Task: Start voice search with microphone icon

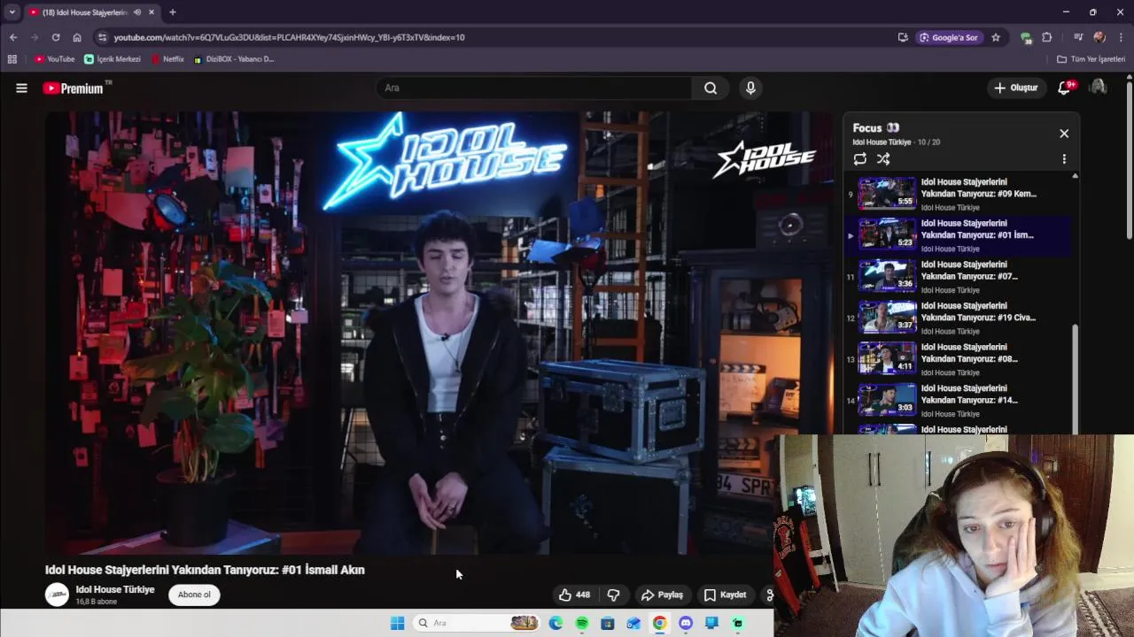Action: pyautogui.click(x=750, y=88)
